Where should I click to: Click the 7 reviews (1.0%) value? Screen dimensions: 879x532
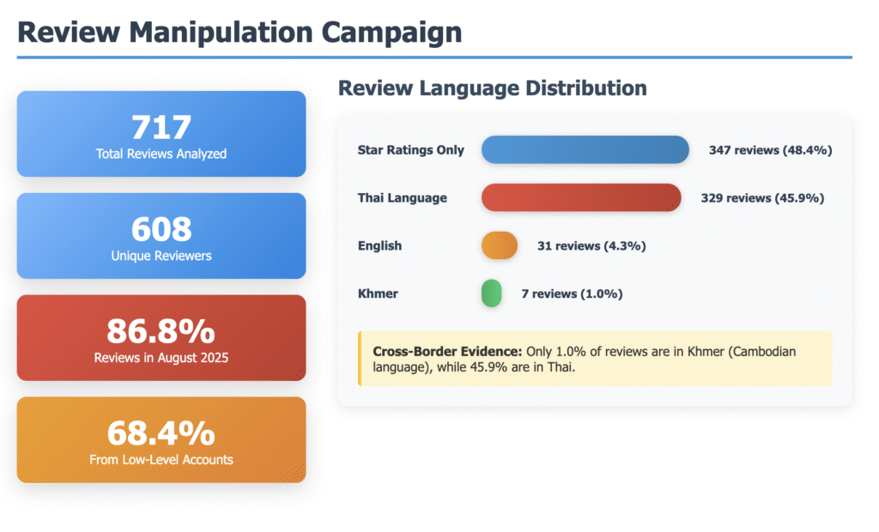pos(572,293)
